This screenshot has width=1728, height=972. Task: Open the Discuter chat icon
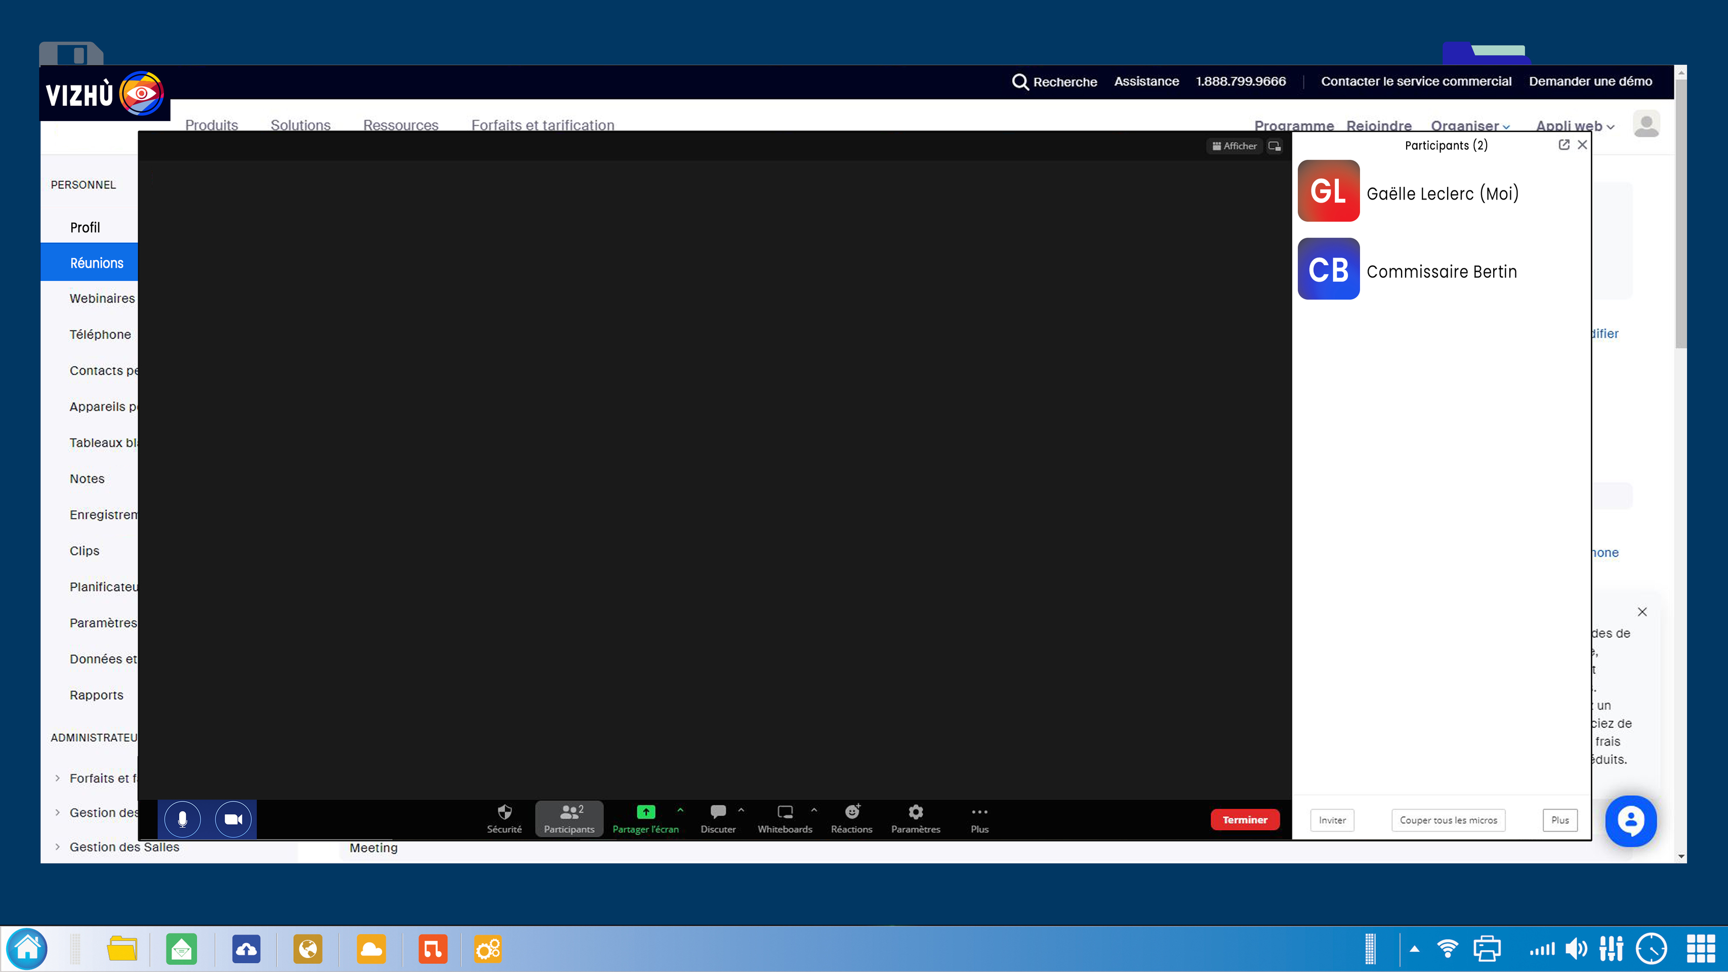click(x=718, y=813)
